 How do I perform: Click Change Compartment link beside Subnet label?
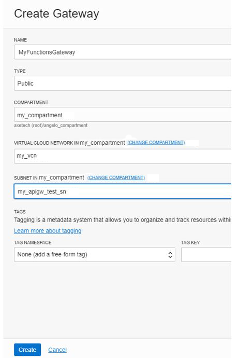(x=116, y=177)
